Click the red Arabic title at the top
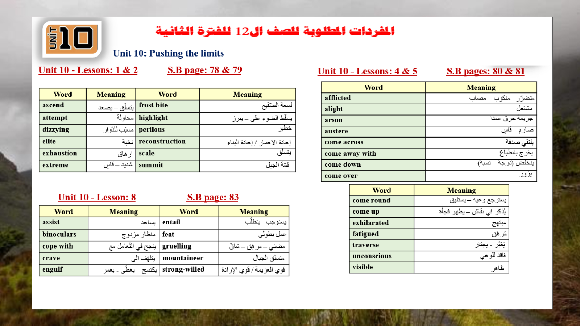The image size is (580, 326). click(x=275, y=31)
